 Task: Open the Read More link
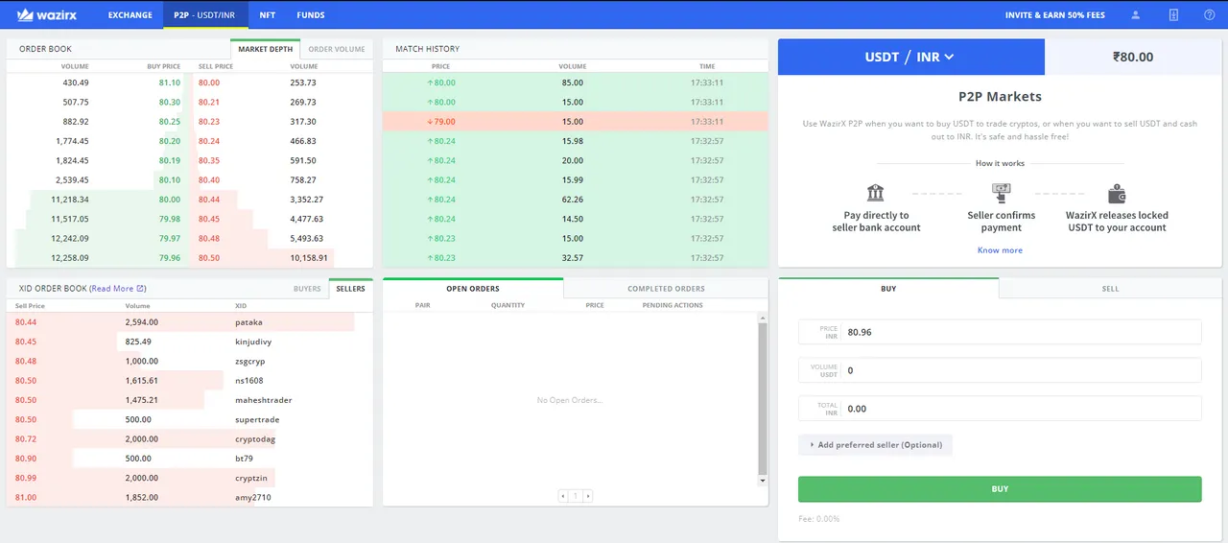tap(111, 288)
